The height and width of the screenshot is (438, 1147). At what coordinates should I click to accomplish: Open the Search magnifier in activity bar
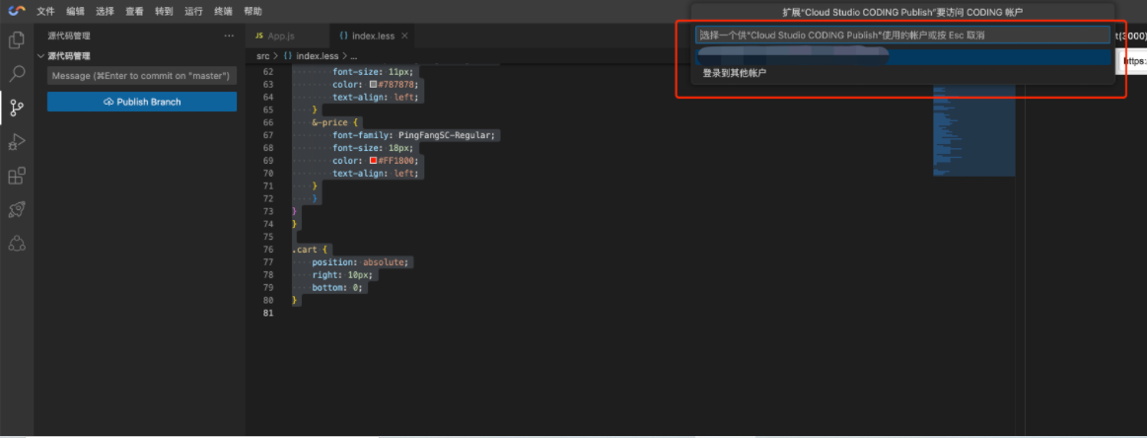[17, 74]
